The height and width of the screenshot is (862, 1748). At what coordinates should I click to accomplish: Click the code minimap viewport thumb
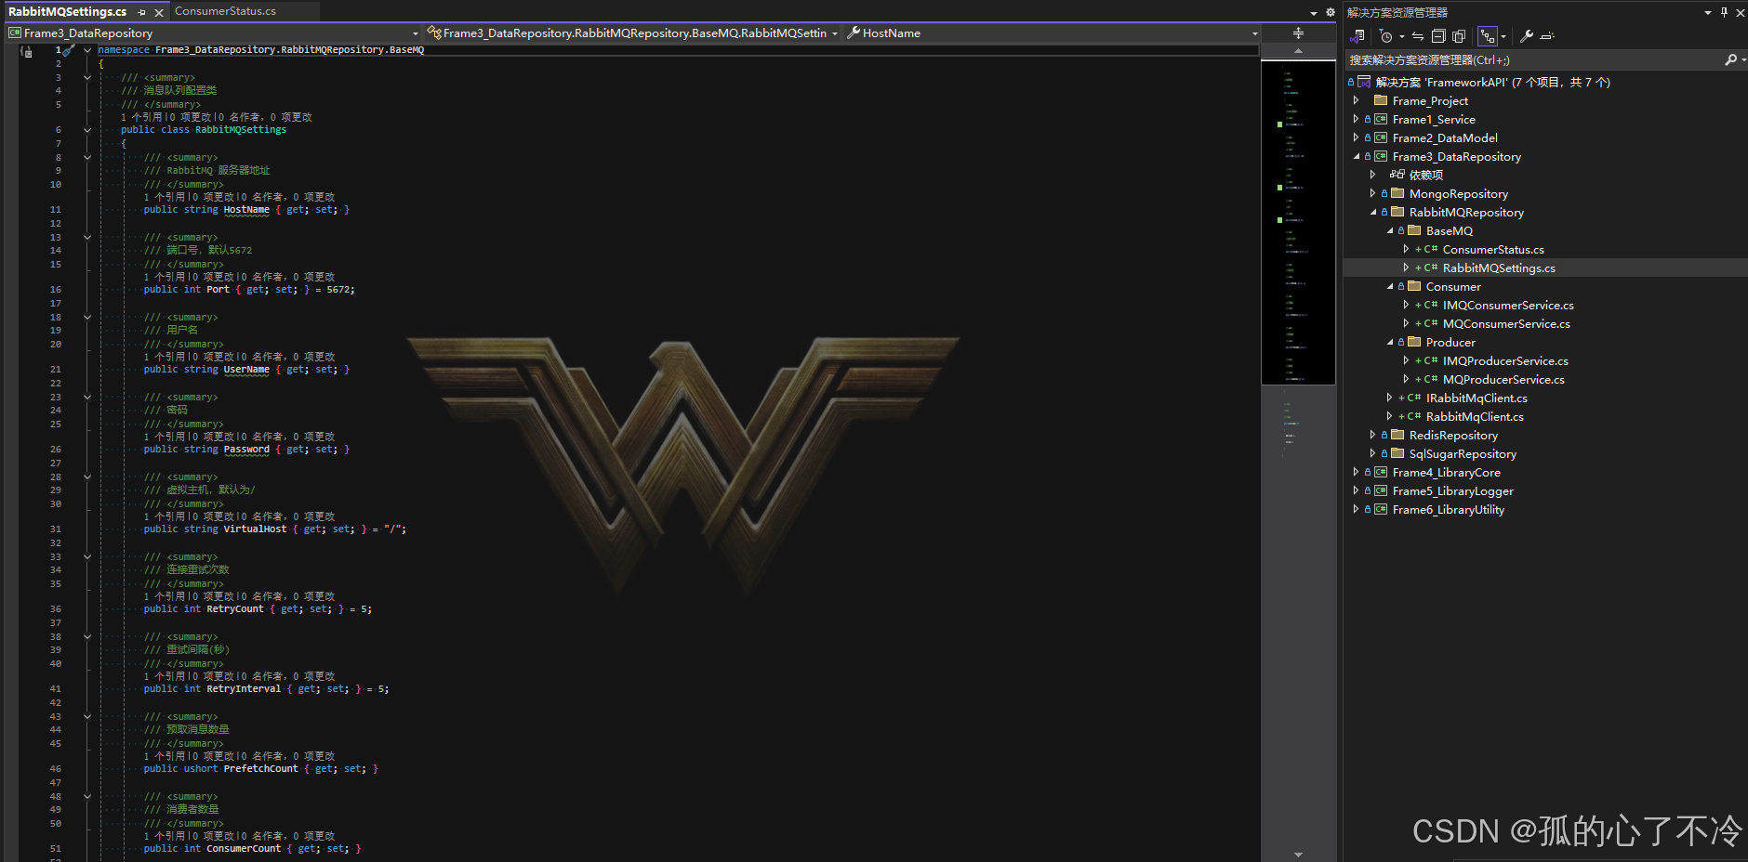(x=1298, y=222)
